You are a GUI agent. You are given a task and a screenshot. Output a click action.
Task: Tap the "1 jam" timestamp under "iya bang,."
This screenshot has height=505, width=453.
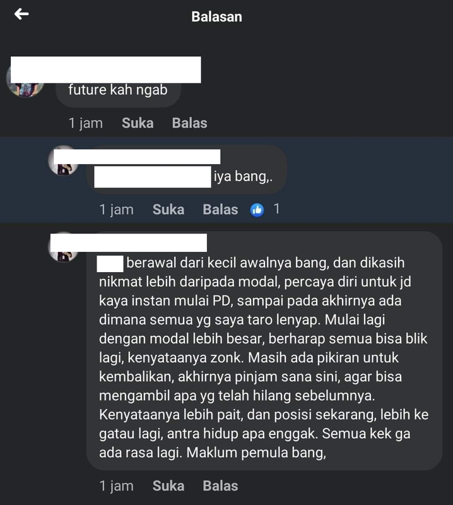coord(116,210)
